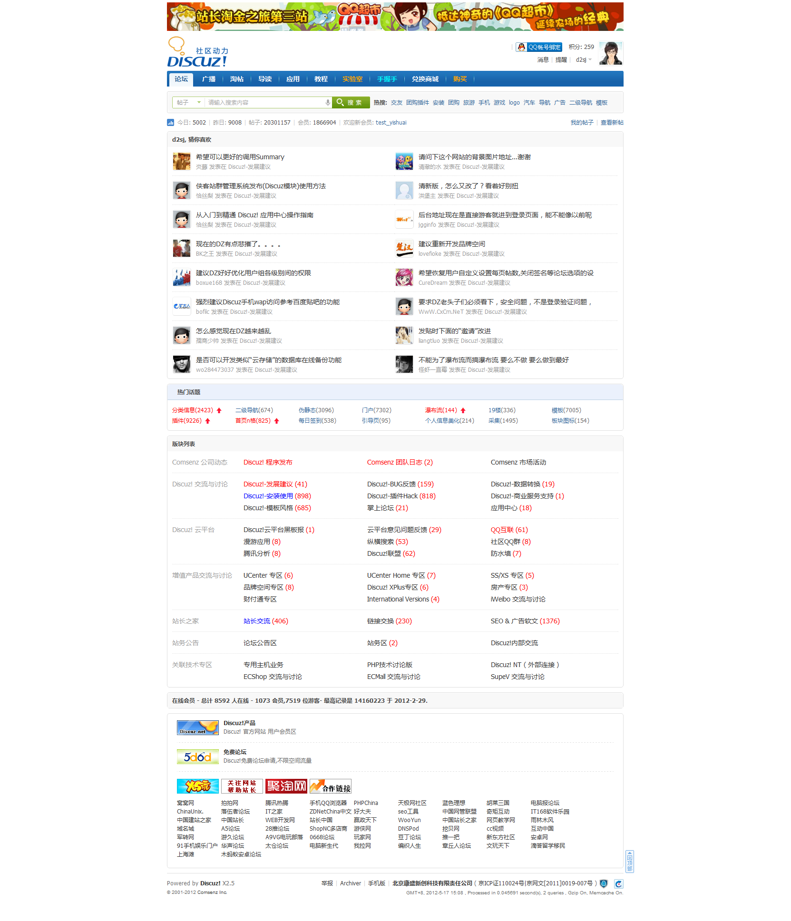Click avatar beside 希望可以更好的调用Summary post
Screen dimensions: 791x921
[x=182, y=162]
